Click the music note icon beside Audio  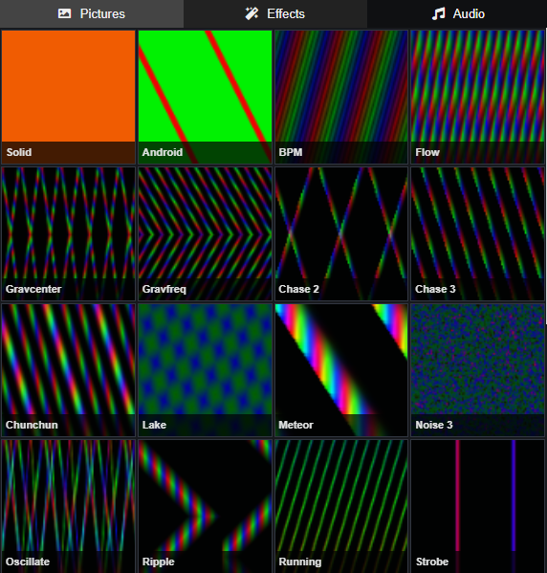[x=439, y=14]
